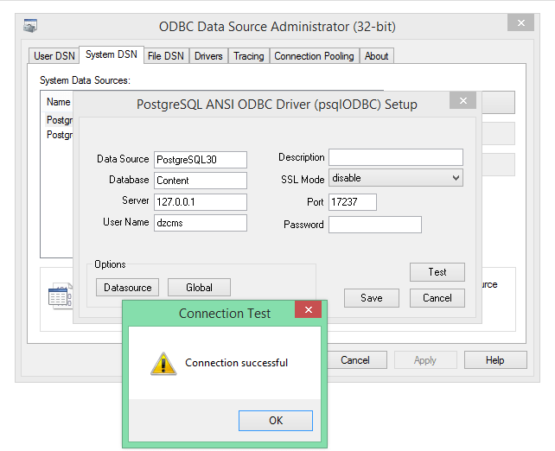Open the Tracing tab
Image resolution: width=555 pixels, height=451 pixels.
249,56
